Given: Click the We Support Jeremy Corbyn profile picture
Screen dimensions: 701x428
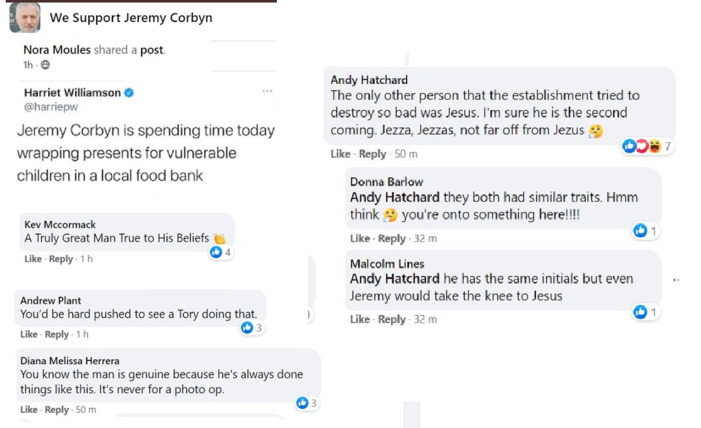Looking at the screenshot, I should [x=25, y=18].
